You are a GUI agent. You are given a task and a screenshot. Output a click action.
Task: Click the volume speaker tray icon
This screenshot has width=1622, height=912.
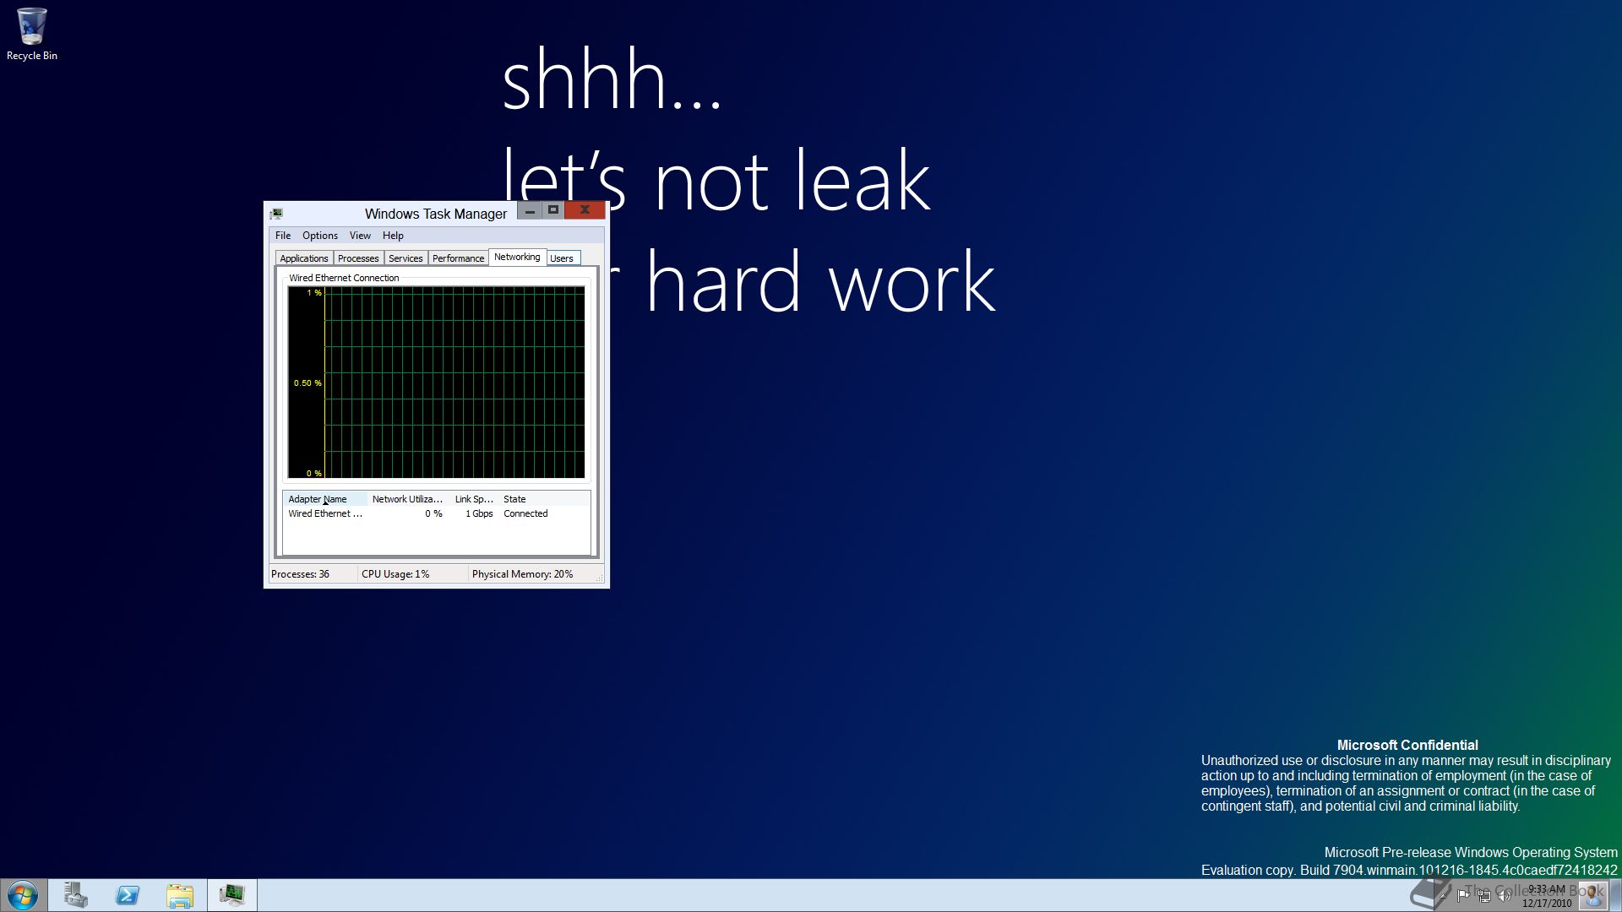coord(1505,896)
